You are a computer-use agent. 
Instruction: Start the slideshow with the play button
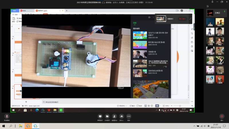157,106
